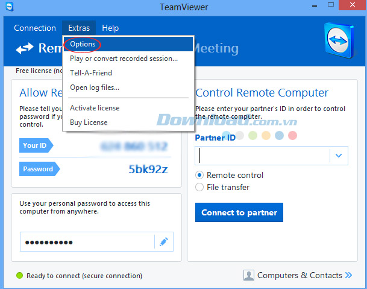The height and width of the screenshot is (289, 367).
Task: Edit personal password with pencil icon
Action: (164, 242)
